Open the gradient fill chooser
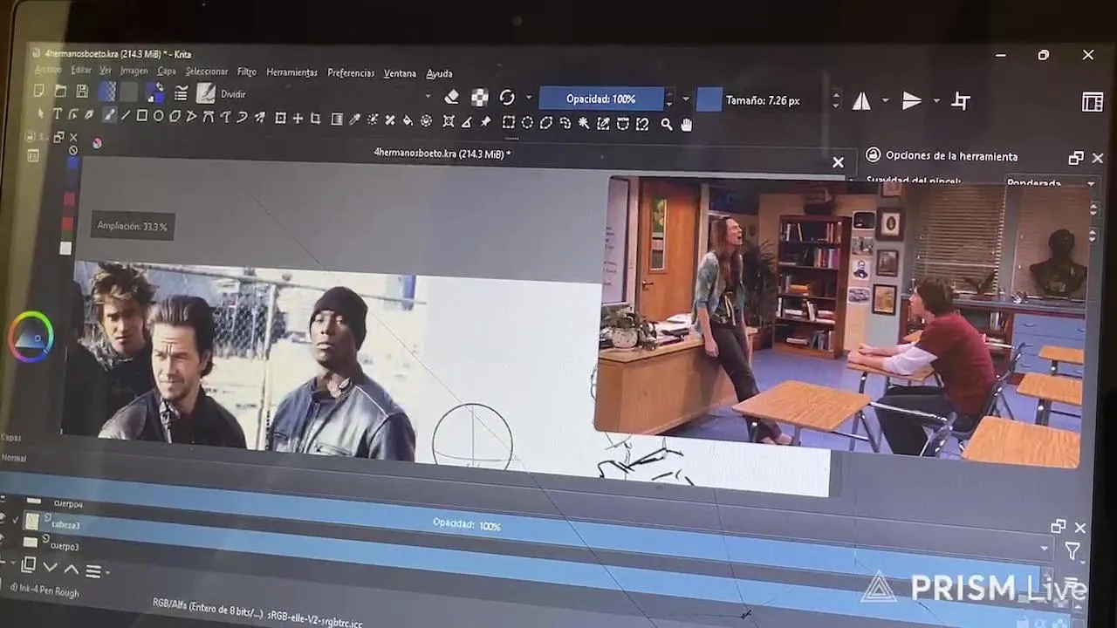This screenshot has width=1117, height=628. pos(106,92)
